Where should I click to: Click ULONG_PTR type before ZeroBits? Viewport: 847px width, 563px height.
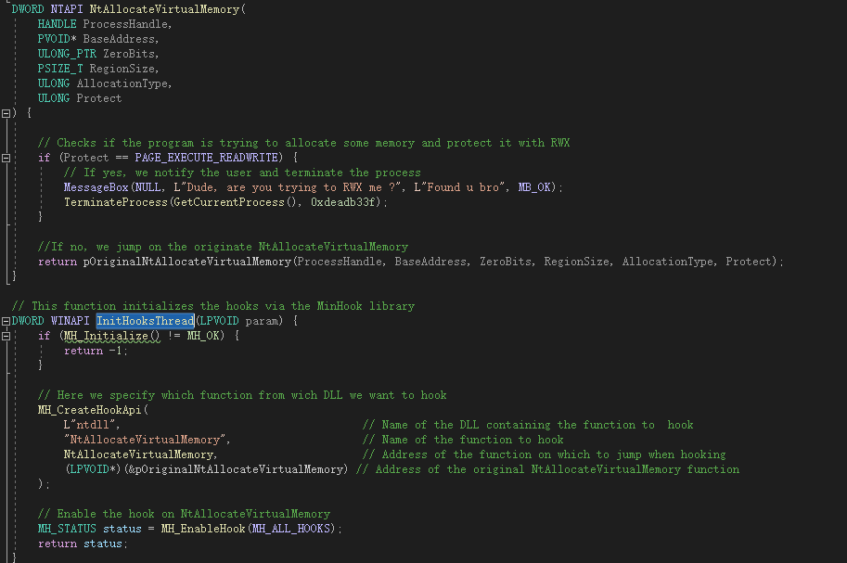pyautogui.click(x=67, y=54)
